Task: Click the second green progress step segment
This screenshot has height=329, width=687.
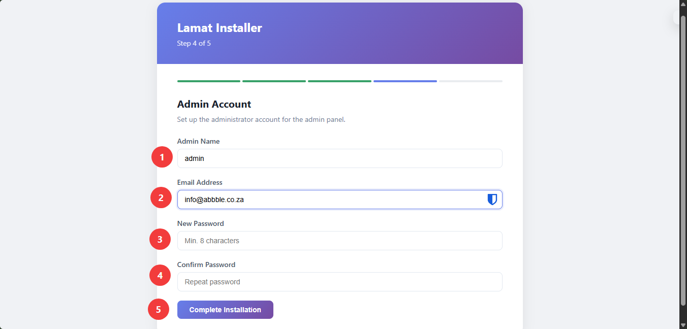Action: tap(274, 81)
